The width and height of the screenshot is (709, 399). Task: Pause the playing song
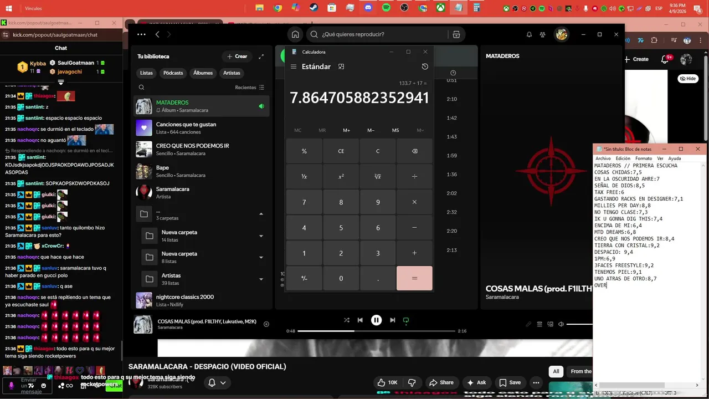click(376, 320)
